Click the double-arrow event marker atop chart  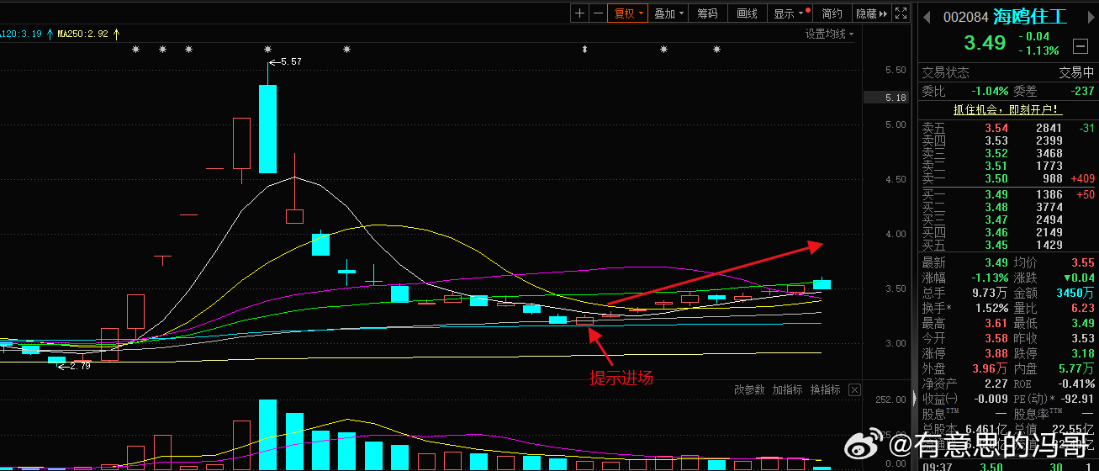point(584,50)
